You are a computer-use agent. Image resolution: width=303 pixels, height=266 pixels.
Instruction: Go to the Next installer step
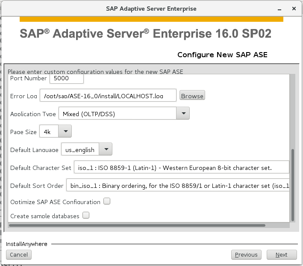coord(282,255)
